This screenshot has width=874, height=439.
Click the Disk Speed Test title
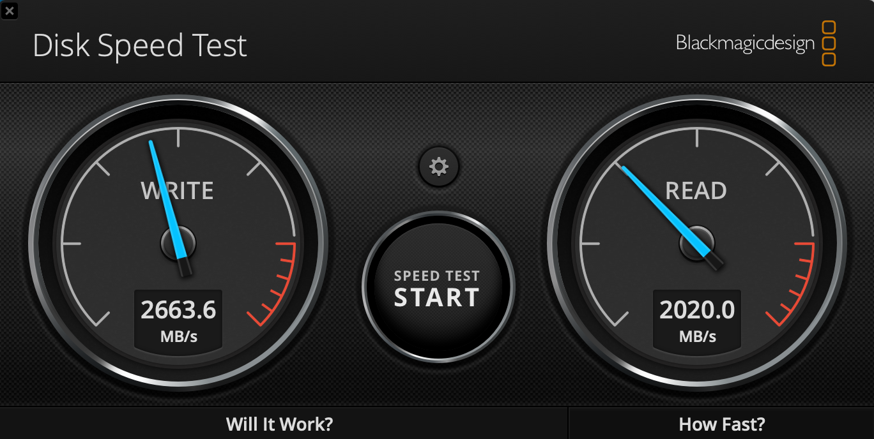[x=140, y=46]
